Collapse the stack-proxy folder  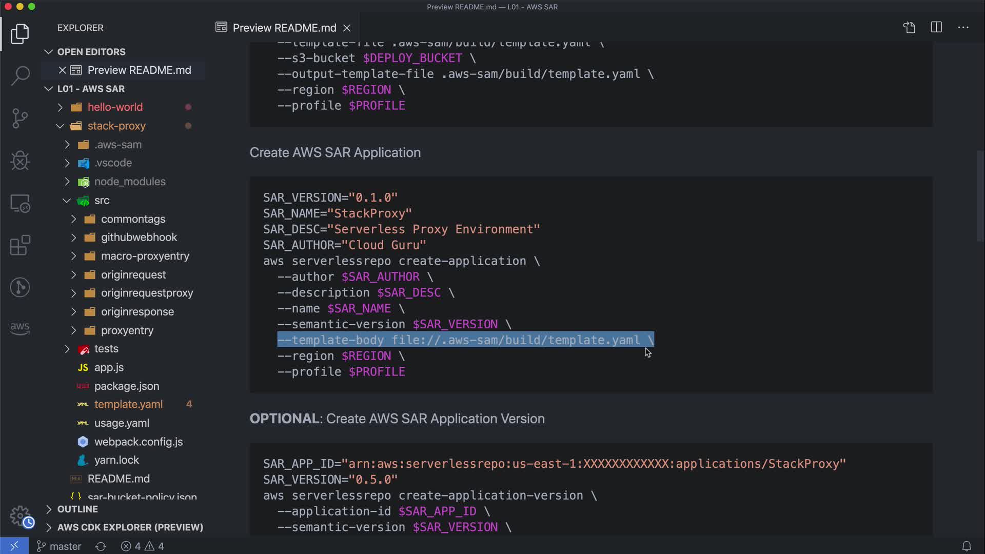(x=116, y=126)
